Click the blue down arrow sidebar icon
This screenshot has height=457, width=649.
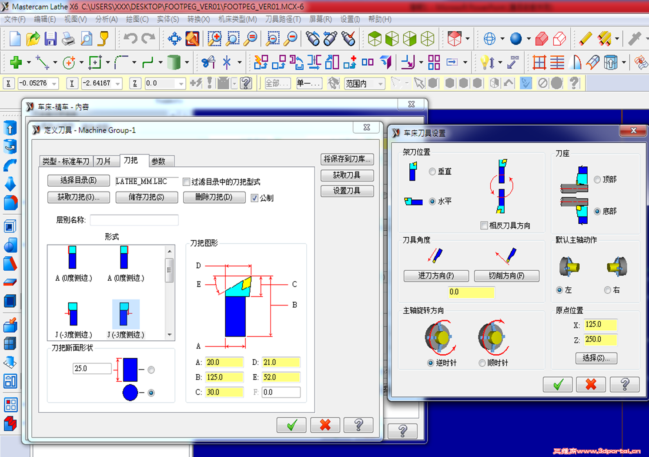[10, 184]
